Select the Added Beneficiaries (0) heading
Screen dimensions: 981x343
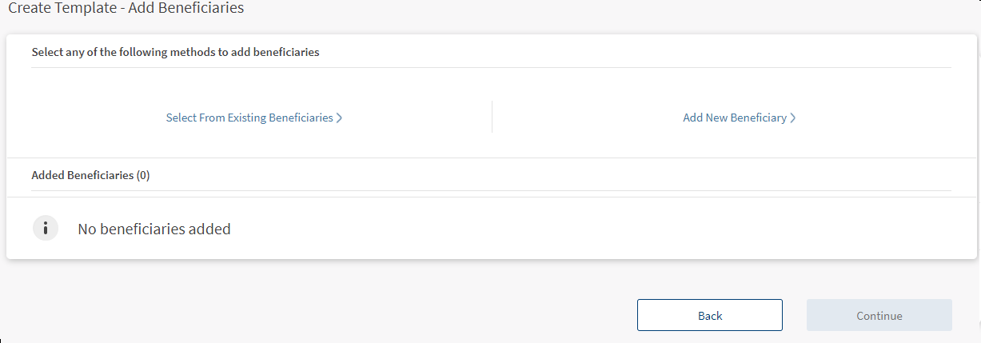[x=90, y=175]
